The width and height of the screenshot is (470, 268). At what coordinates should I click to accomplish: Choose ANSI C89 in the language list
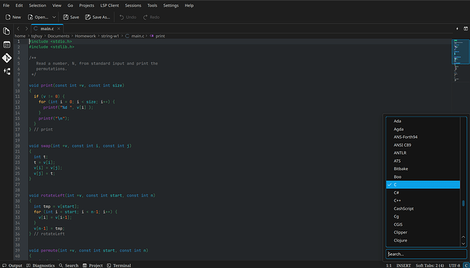(423, 145)
